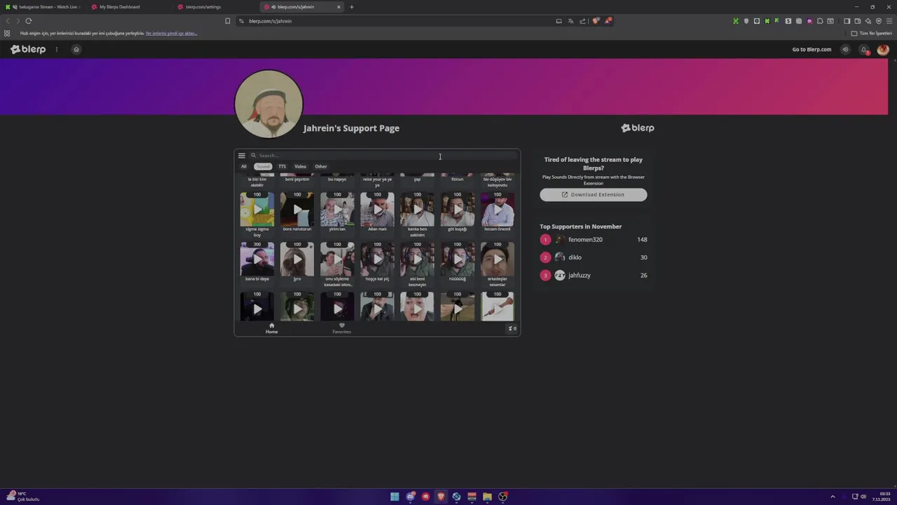The width and height of the screenshot is (897, 505).
Task: Play the "hoşça kal piç" sound
Action: point(377,259)
